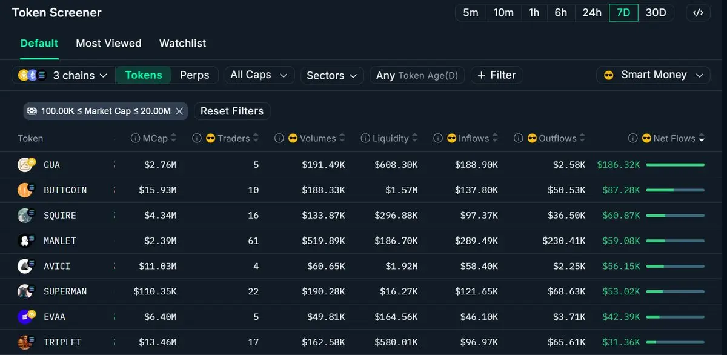Expand the All Caps dropdown

259,75
